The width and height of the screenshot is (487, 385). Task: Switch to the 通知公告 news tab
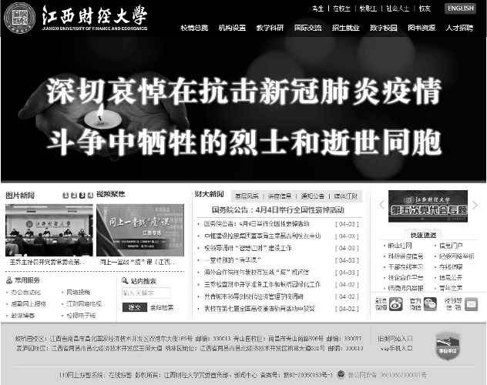click(313, 196)
